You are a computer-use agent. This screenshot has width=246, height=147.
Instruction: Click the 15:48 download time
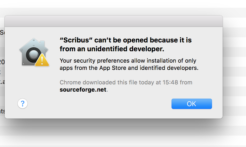point(169,82)
